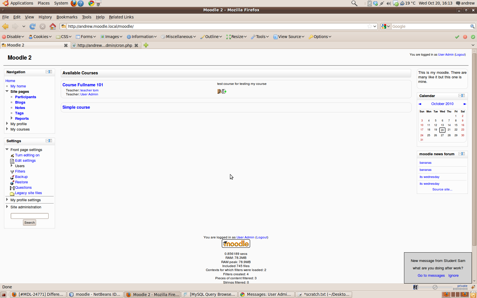Open Course Fullname 101 link
Screen dimensions: 477x298
click(x=83, y=85)
